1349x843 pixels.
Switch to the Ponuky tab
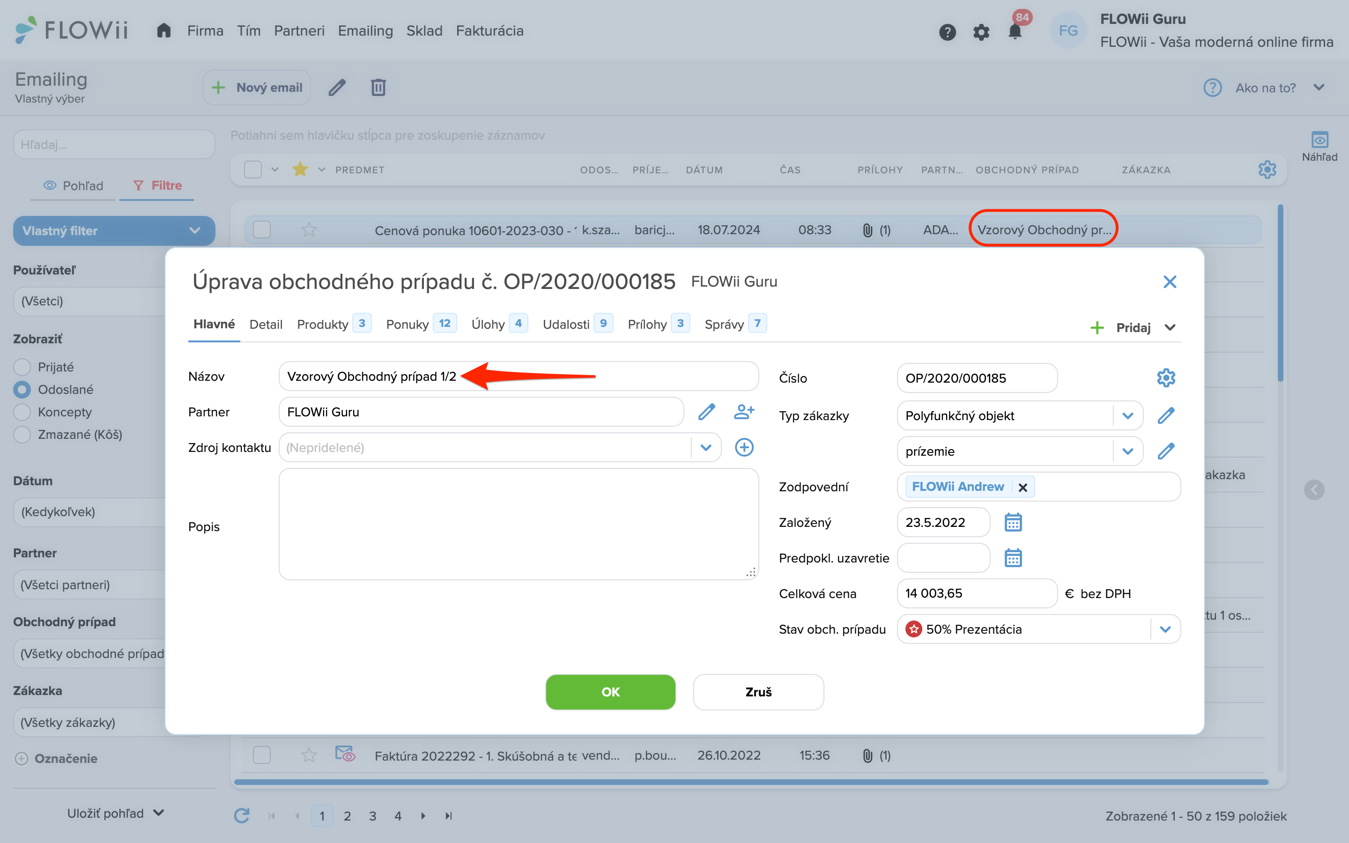coord(421,325)
